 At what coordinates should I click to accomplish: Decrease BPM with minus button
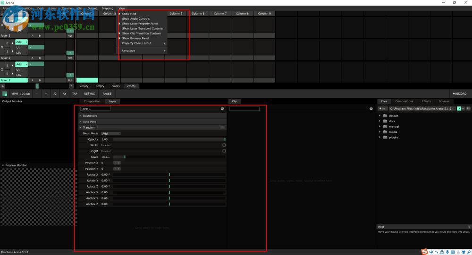pyautogui.click(x=37, y=94)
